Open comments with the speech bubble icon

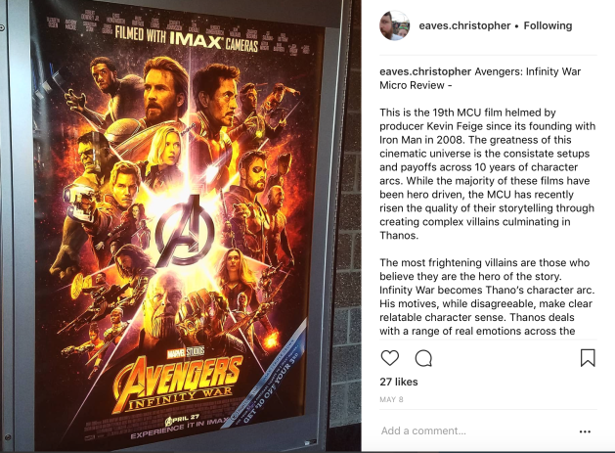423,358
